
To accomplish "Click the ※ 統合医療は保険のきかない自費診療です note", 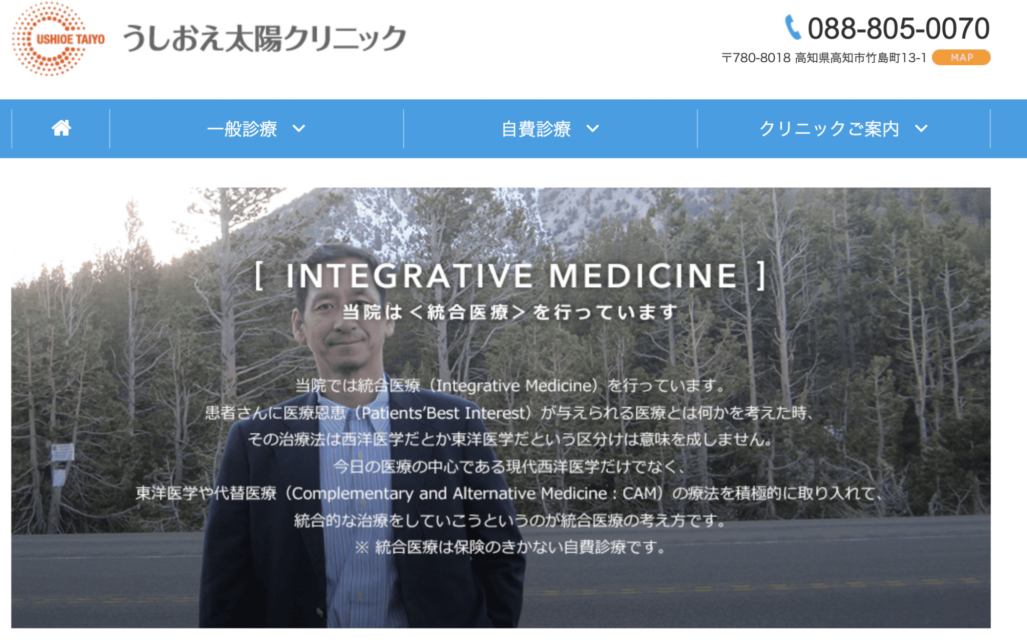I will point(510,547).
